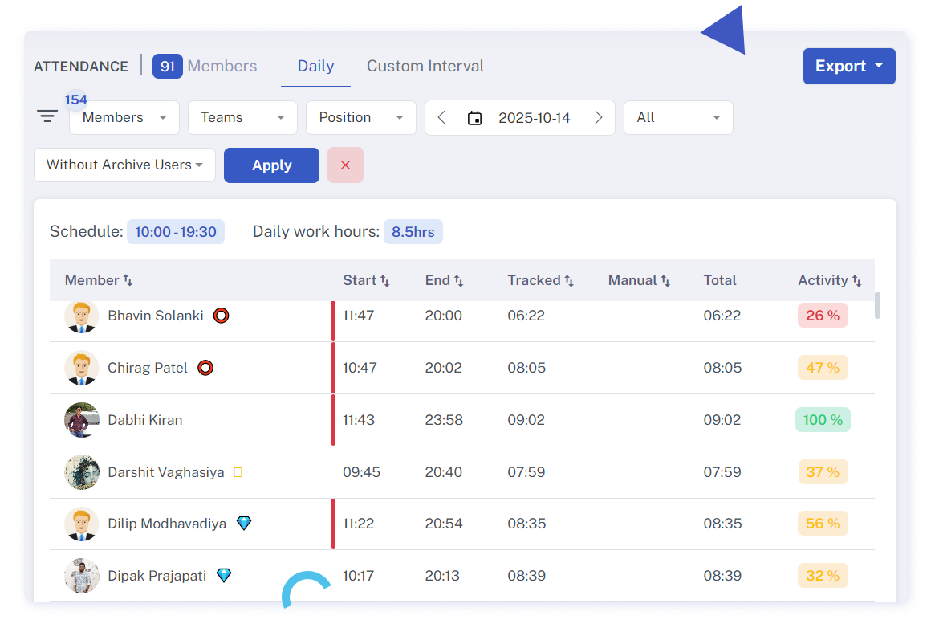Open the calendar date picker icon

tap(474, 118)
